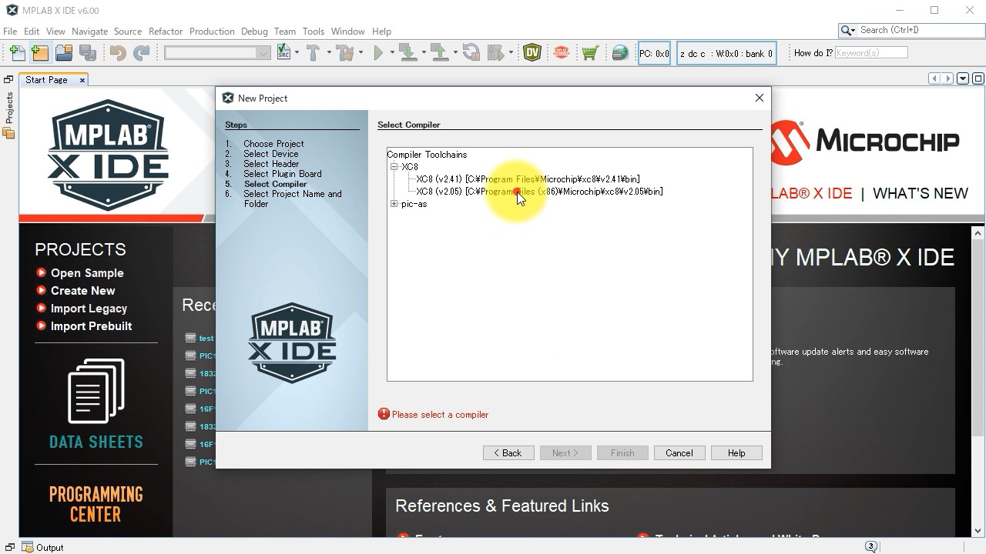Maximize the editor window button
Viewport: 986px width, 554px height.
pos(978,78)
